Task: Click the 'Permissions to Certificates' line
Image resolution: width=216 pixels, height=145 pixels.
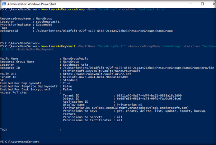Action: pos(92,120)
